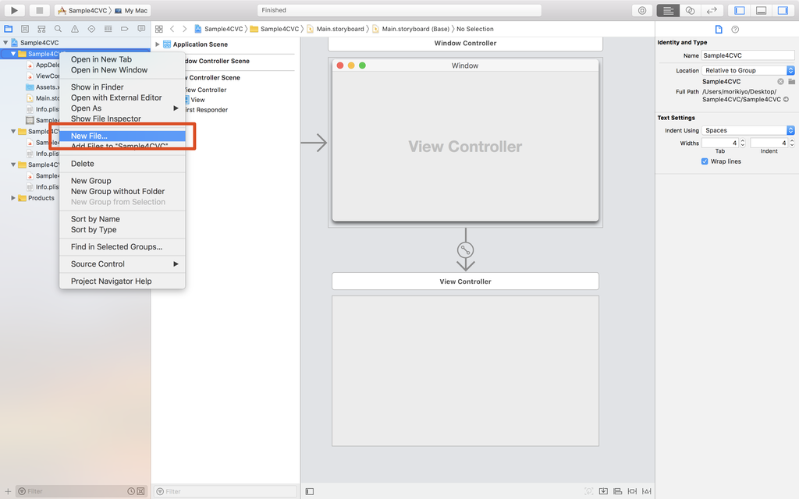Viewport: 799px width, 499px height.
Task: Switch to the Assistant editor
Action: (x=690, y=10)
